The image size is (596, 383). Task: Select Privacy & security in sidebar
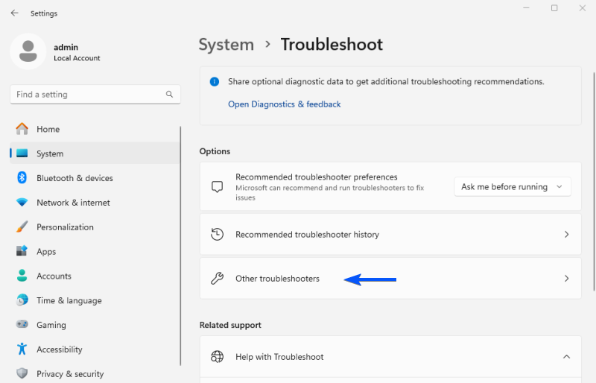(70, 374)
